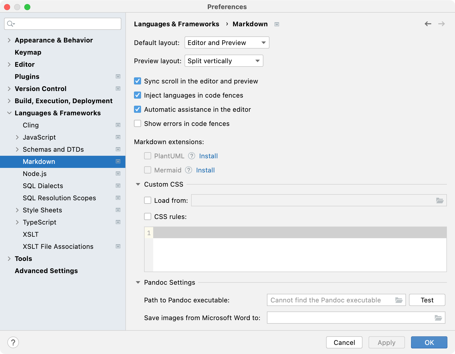This screenshot has width=455, height=354.
Task: Collapse the Custom CSS section
Action: tap(138, 184)
